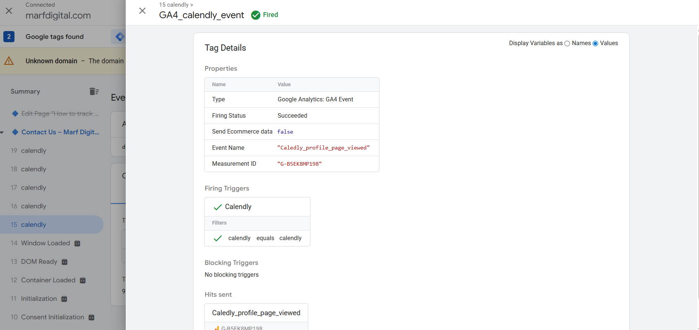Open the Summary view

point(25,91)
